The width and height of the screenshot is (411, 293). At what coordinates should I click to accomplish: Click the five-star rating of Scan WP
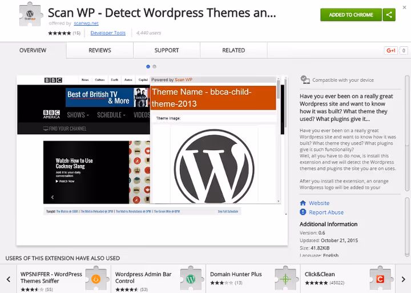pyautogui.click(x=59, y=33)
